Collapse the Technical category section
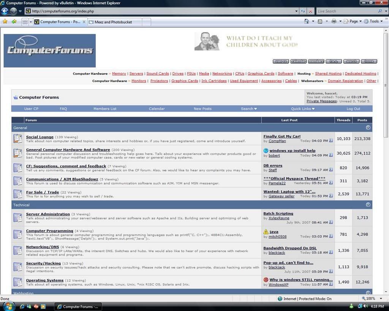Viewport: 389px width, 311px height. (368, 205)
